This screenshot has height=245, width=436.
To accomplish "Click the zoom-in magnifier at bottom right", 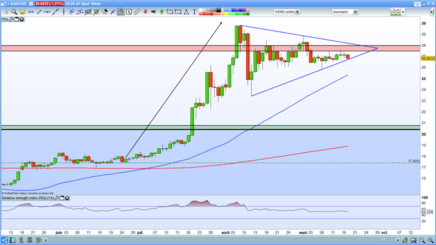I will [430, 240].
